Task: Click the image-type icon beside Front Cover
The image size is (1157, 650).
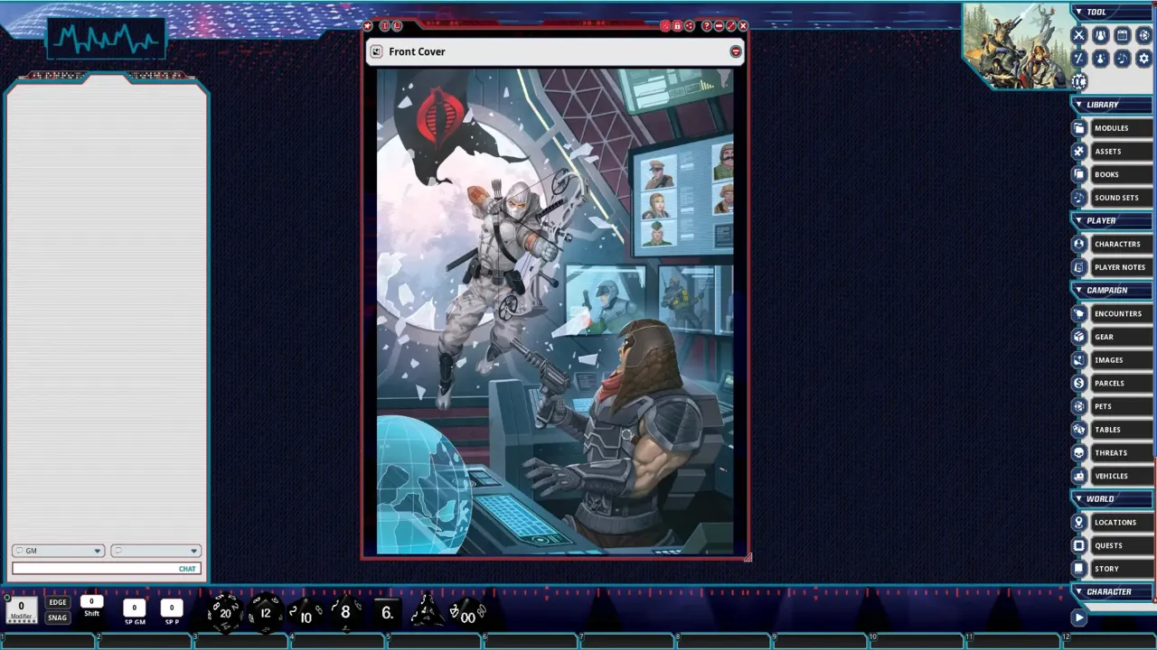Action: pyautogui.click(x=376, y=51)
